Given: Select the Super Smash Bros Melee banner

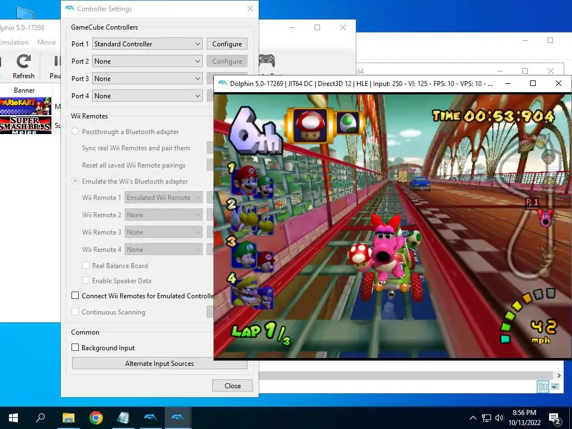Looking at the screenshot, I should (x=26, y=125).
